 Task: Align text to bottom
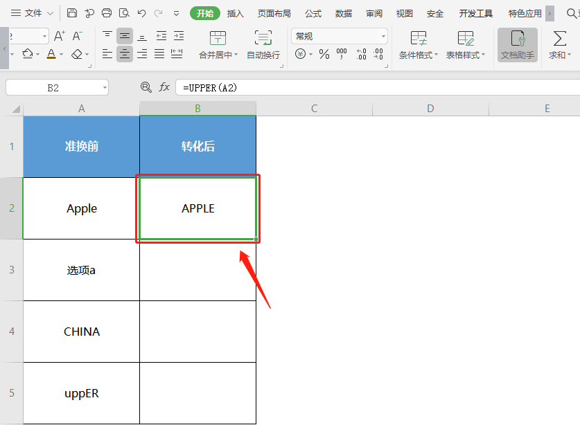point(142,36)
